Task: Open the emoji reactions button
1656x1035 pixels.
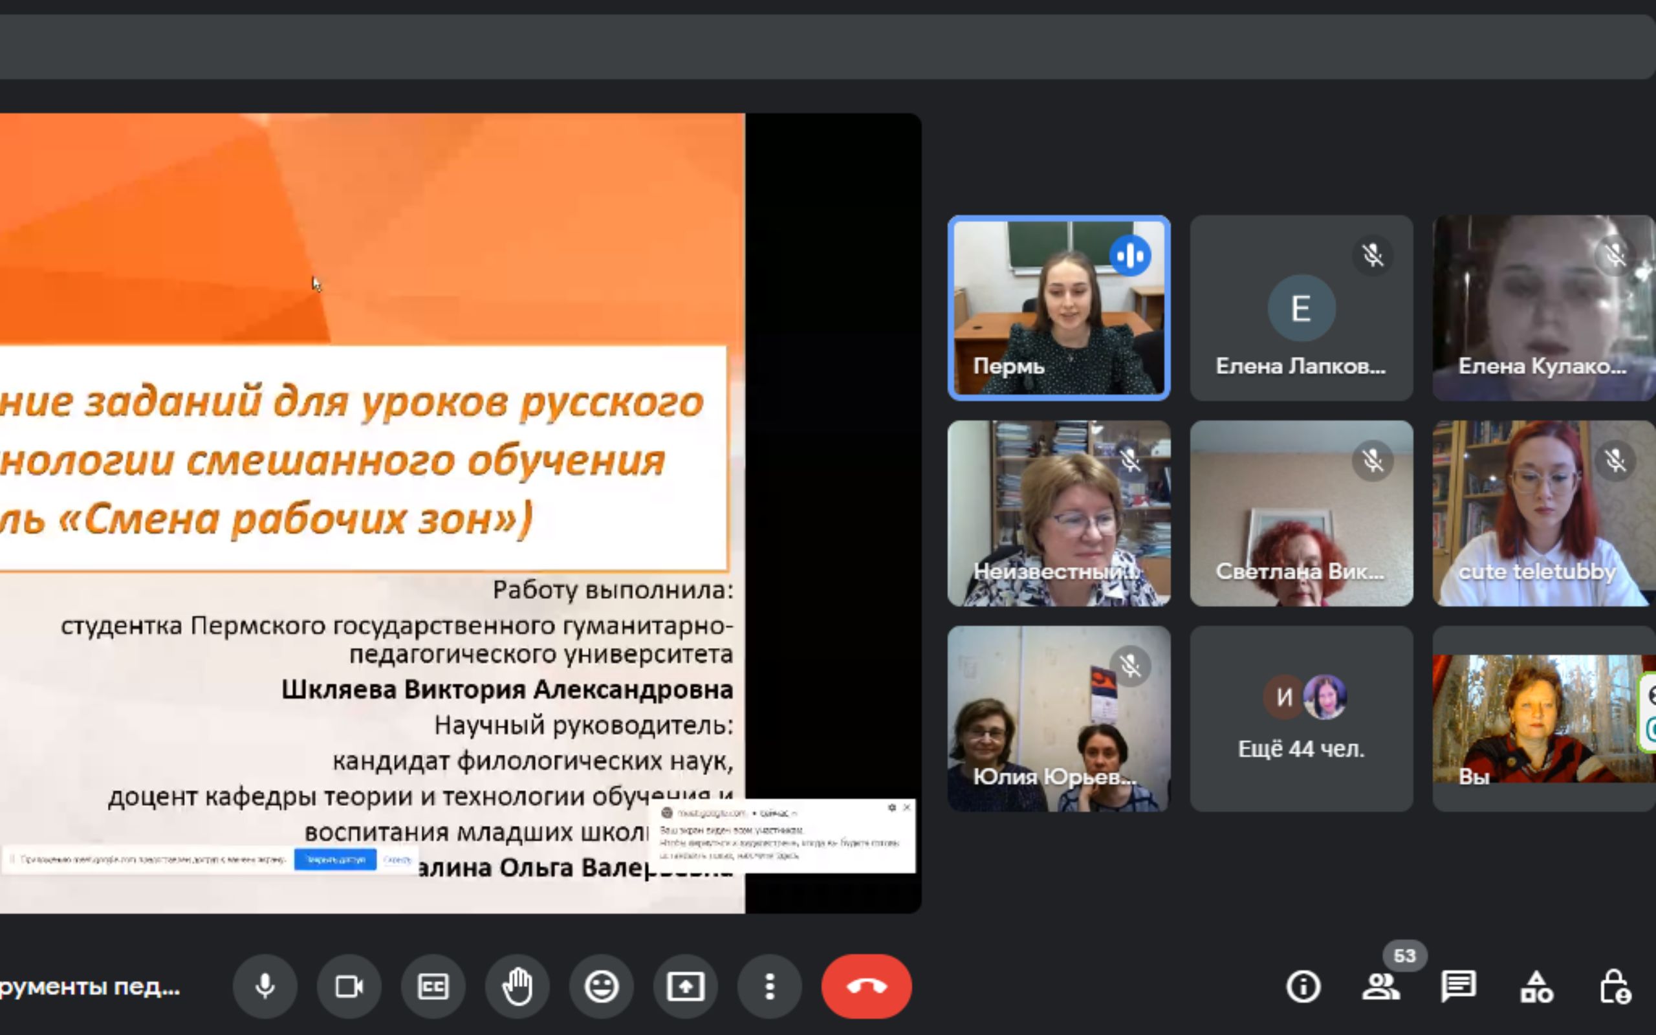Action: tap(602, 986)
